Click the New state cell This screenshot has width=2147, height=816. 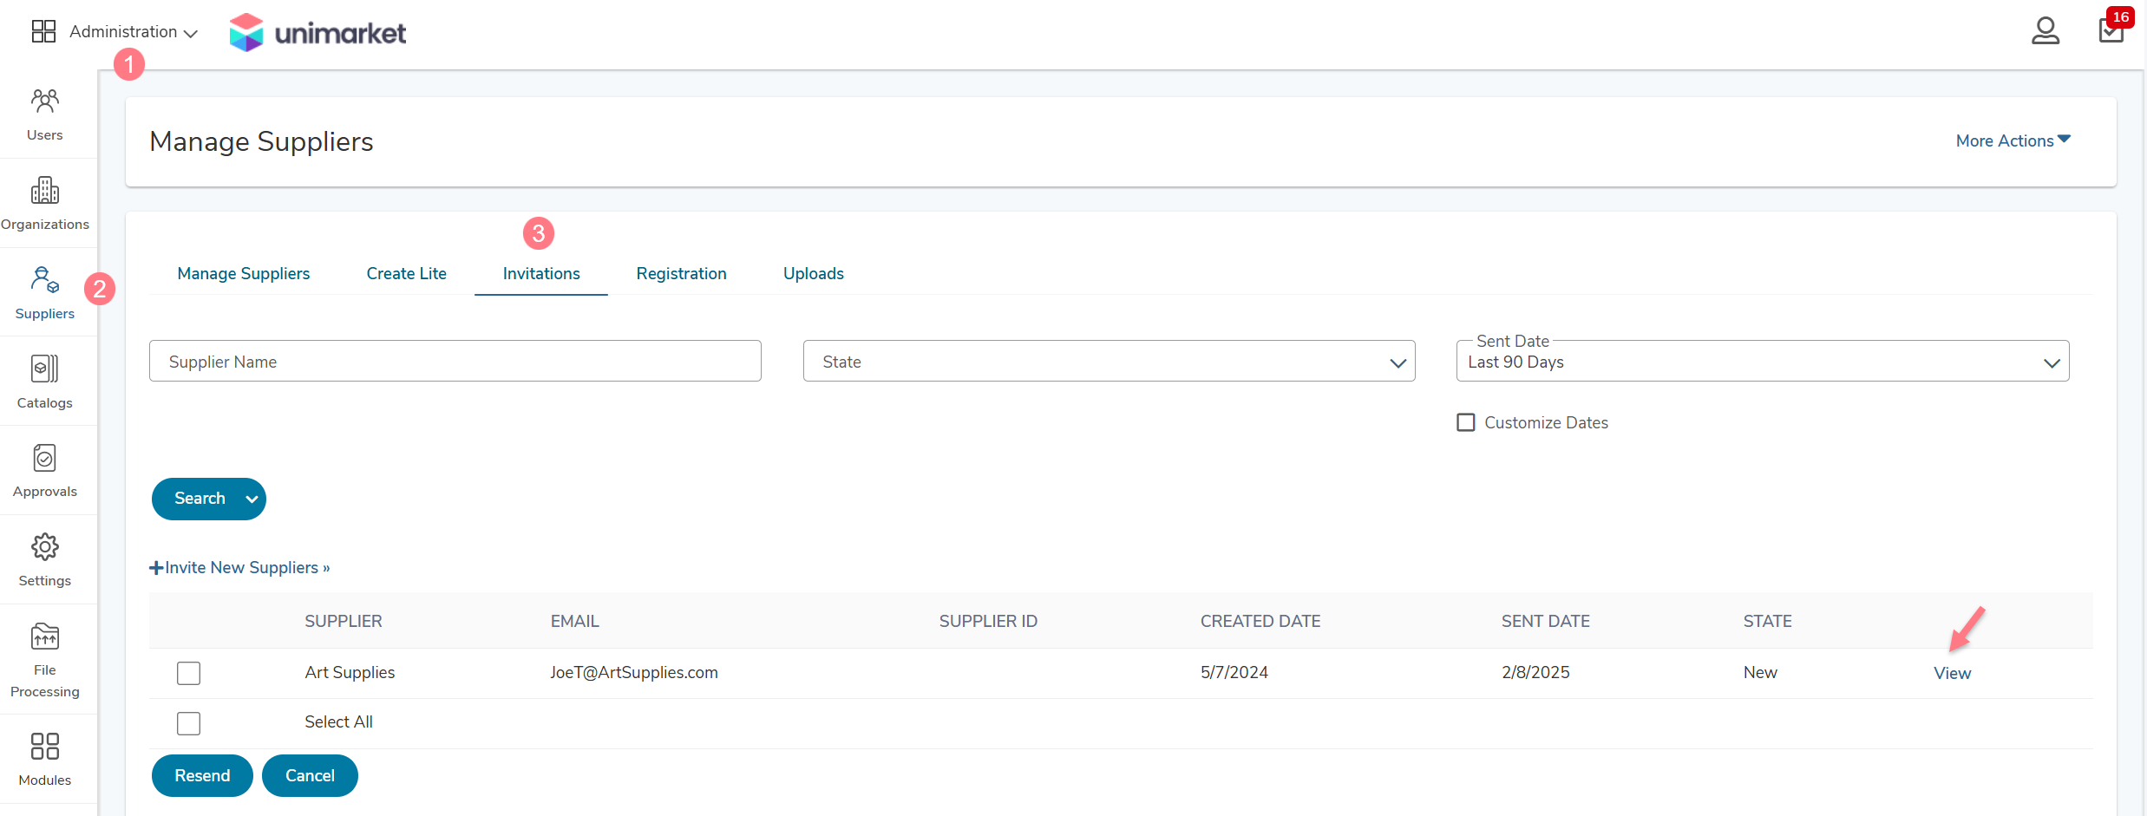coord(1760,672)
